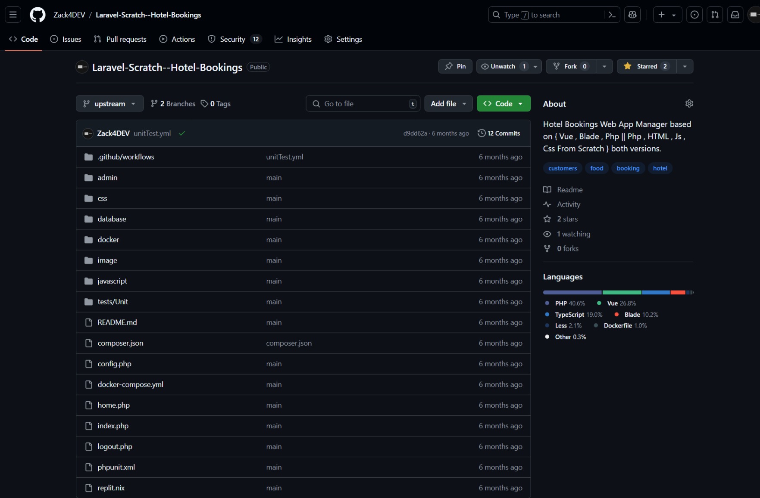Open the command palette icon in search
This screenshot has width=760, height=498.
point(612,15)
